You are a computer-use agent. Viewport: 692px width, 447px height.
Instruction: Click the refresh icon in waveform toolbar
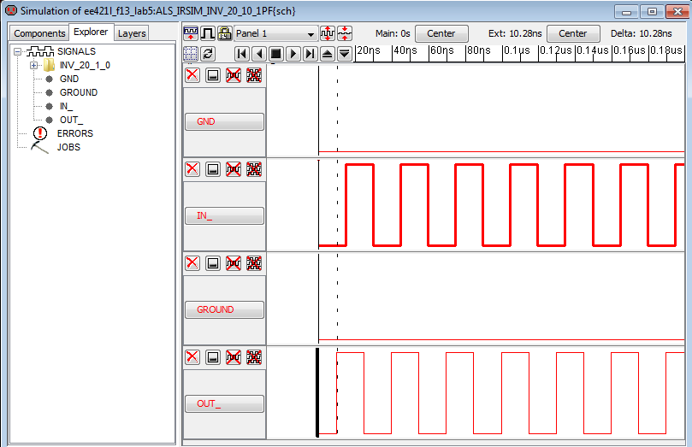coord(208,53)
